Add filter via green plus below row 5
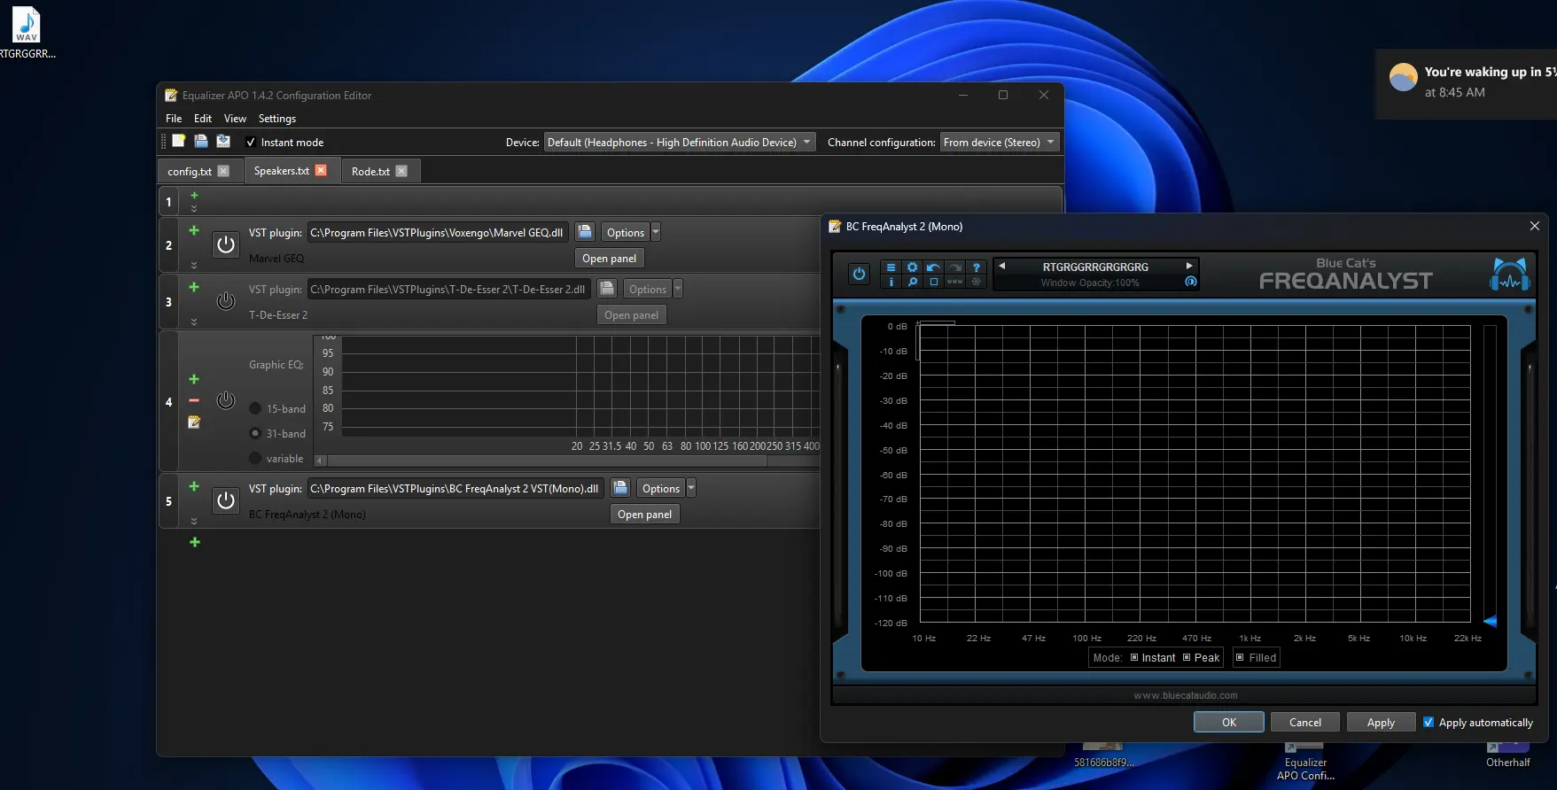Screen dimensions: 1557x790 click(194, 542)
